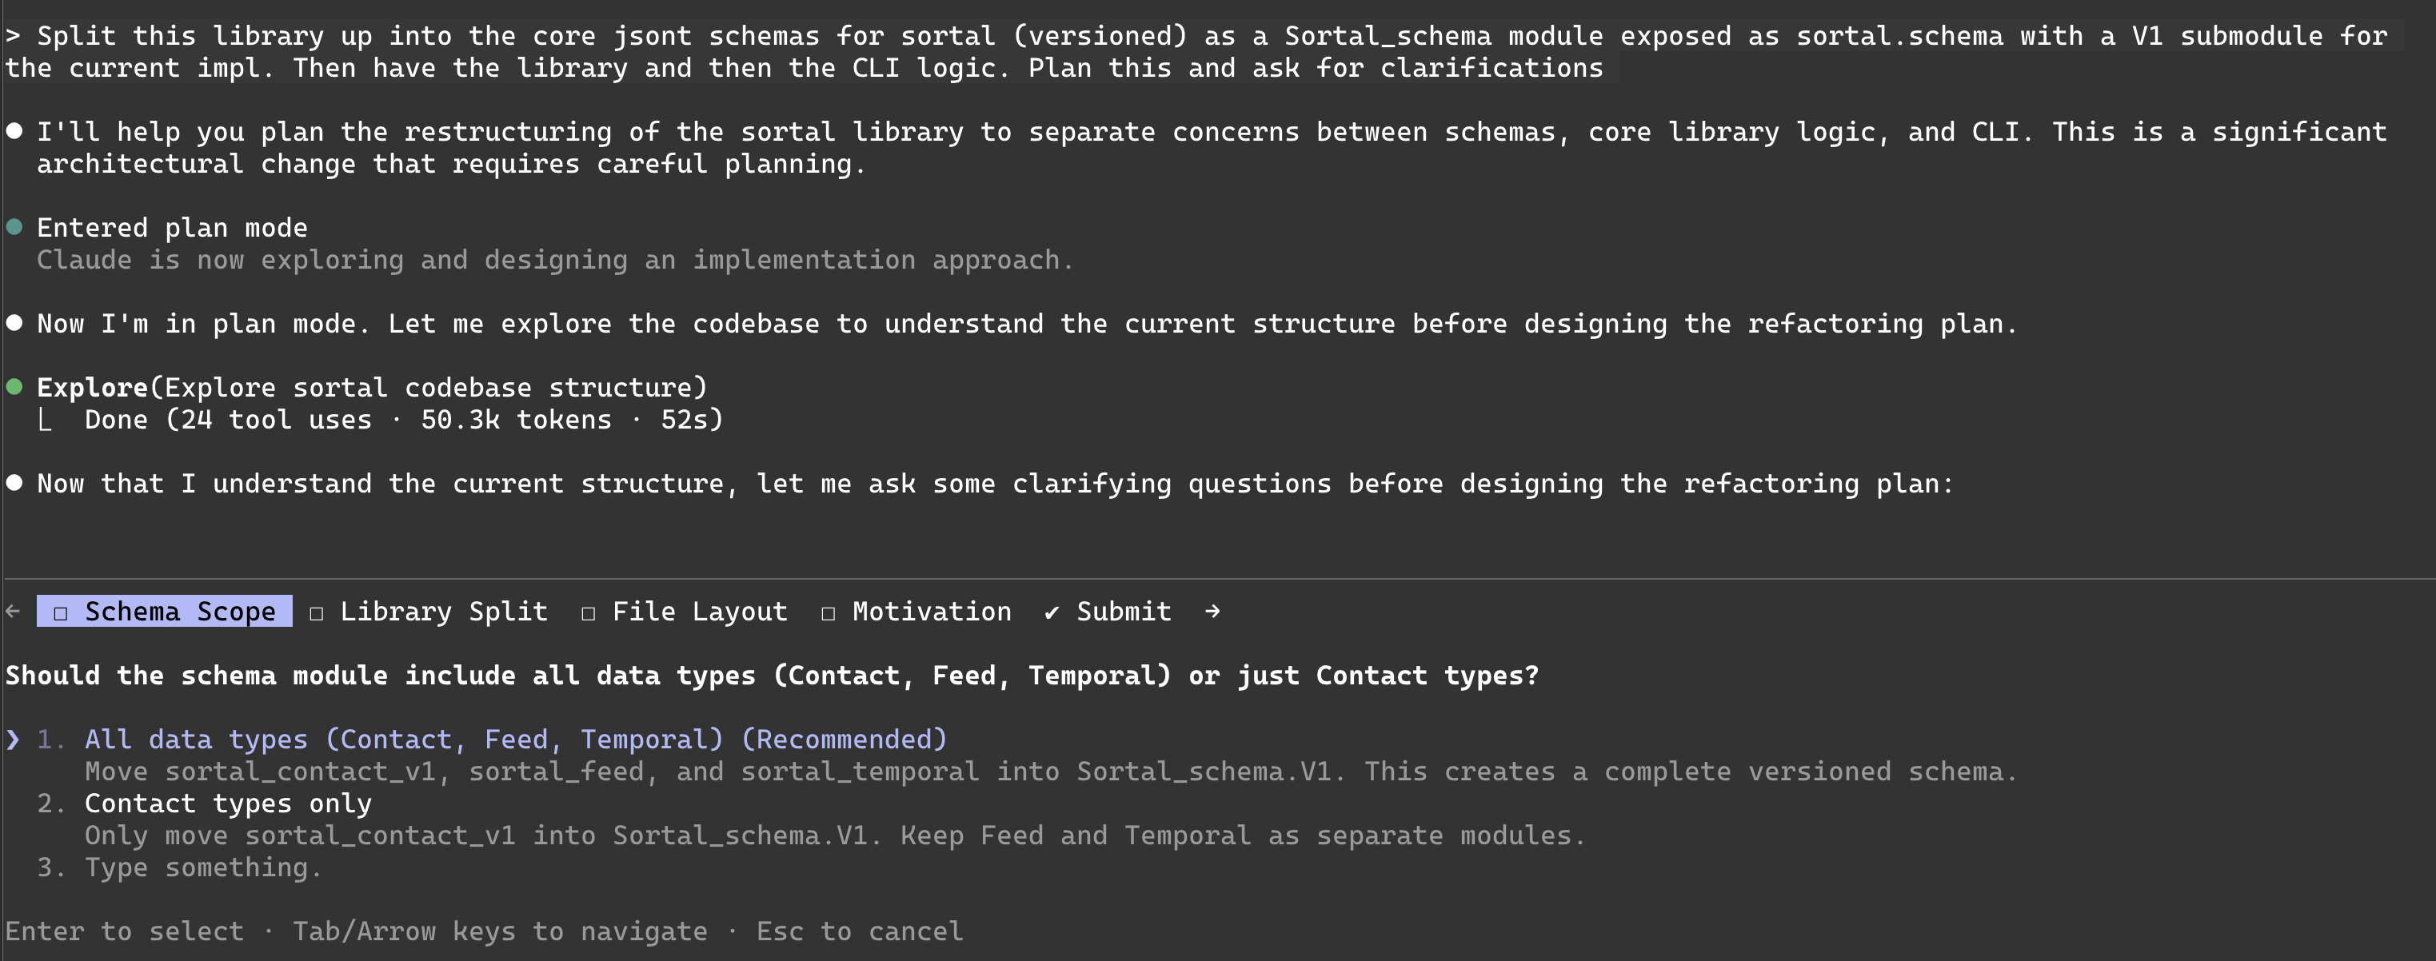
Task: Click the checkmark icon beside Submit
Action: tap(1052, 612)
